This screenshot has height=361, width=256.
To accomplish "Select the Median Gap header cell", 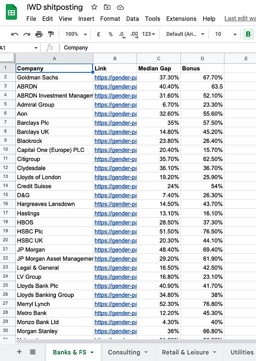I will point(159,68).
